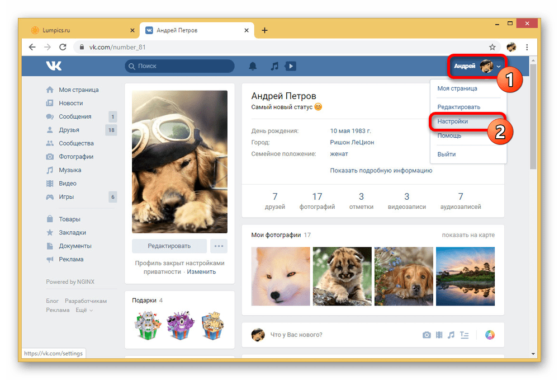Open the cougar cub photo thumbnail
Image resolution: width=559 pixels, height=380 pixels.
coord(342,276)
